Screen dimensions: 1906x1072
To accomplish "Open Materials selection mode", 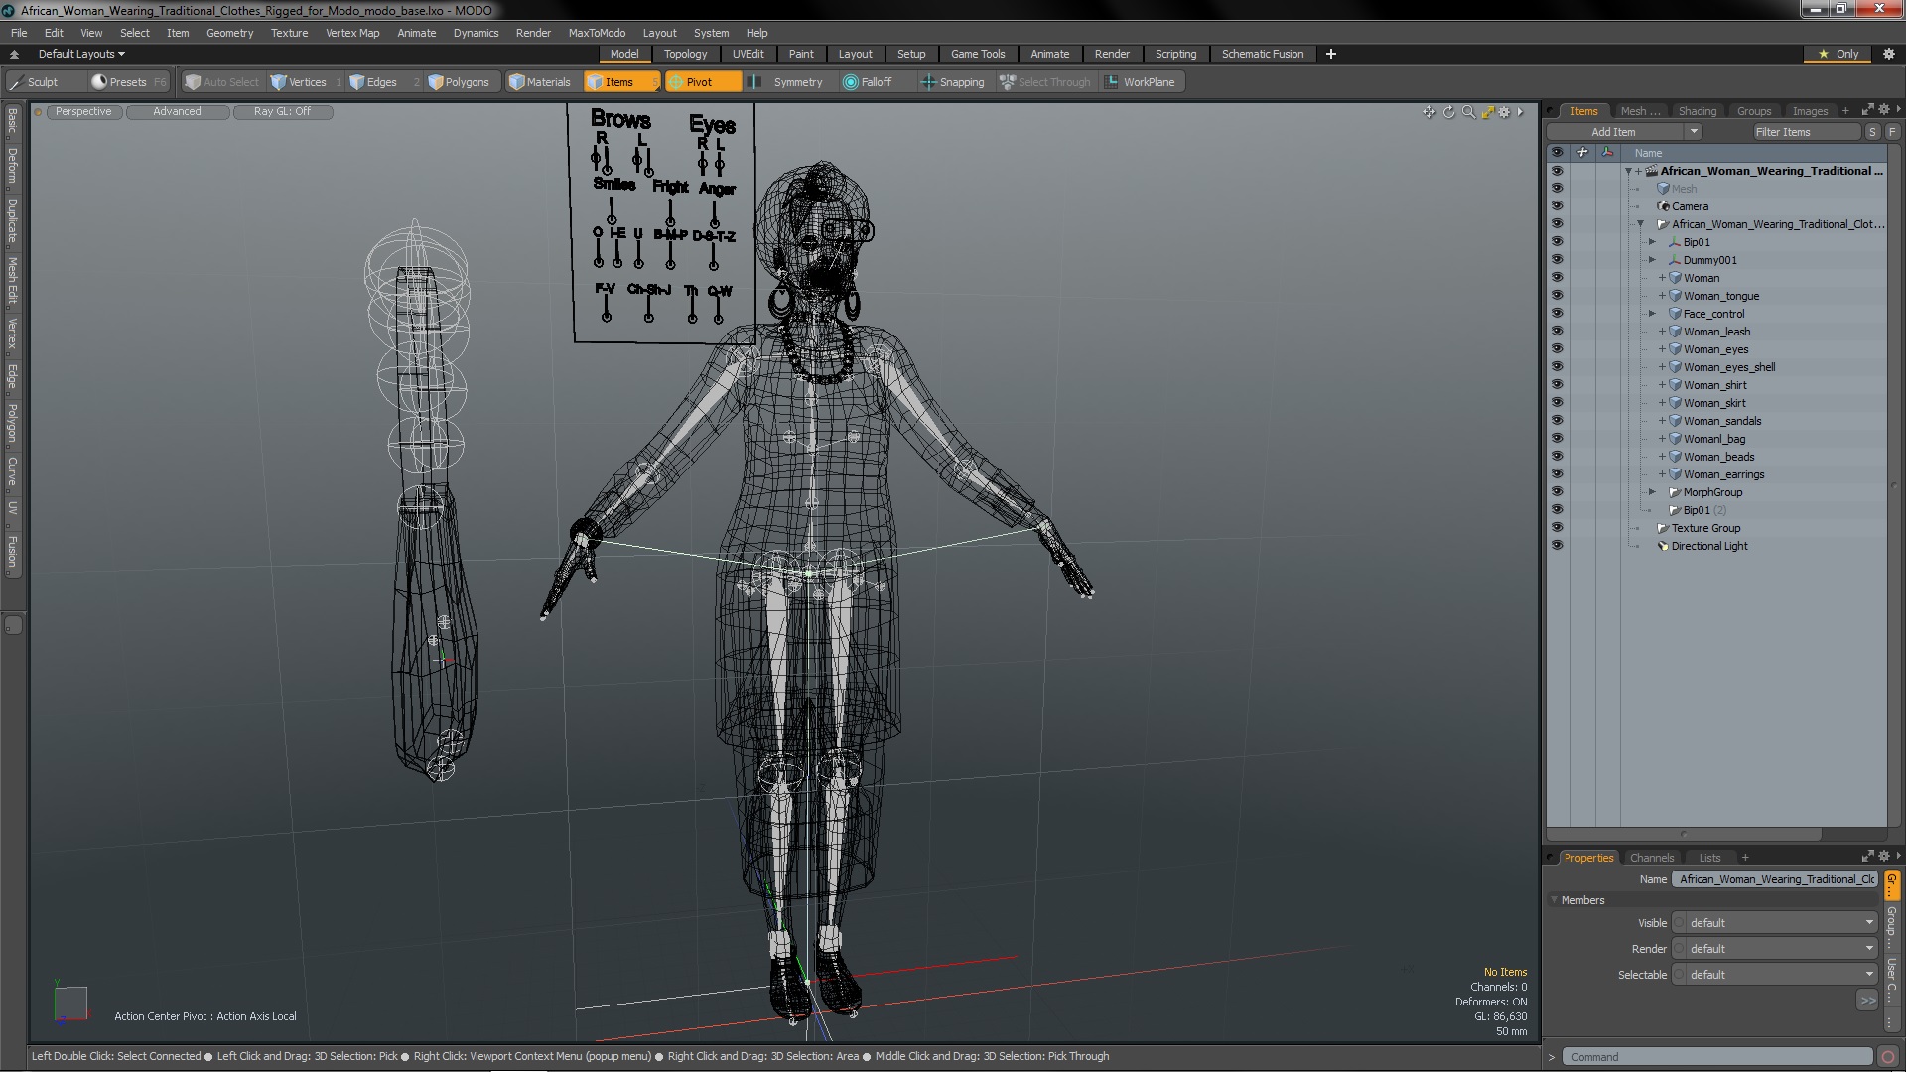I will 539,82.
